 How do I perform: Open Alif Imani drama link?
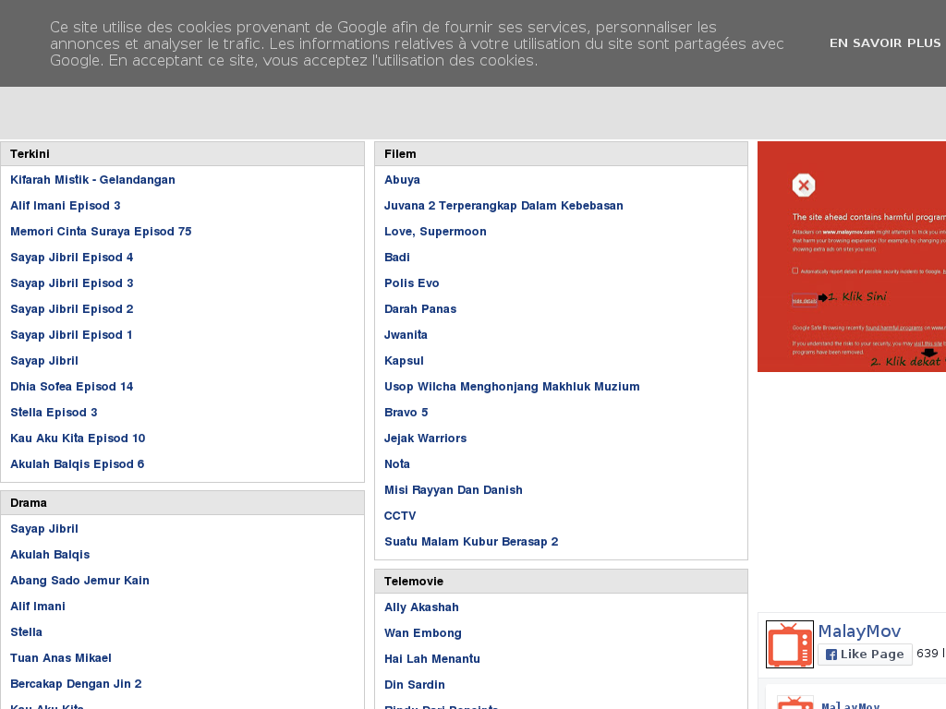click(x=37, y=607)
